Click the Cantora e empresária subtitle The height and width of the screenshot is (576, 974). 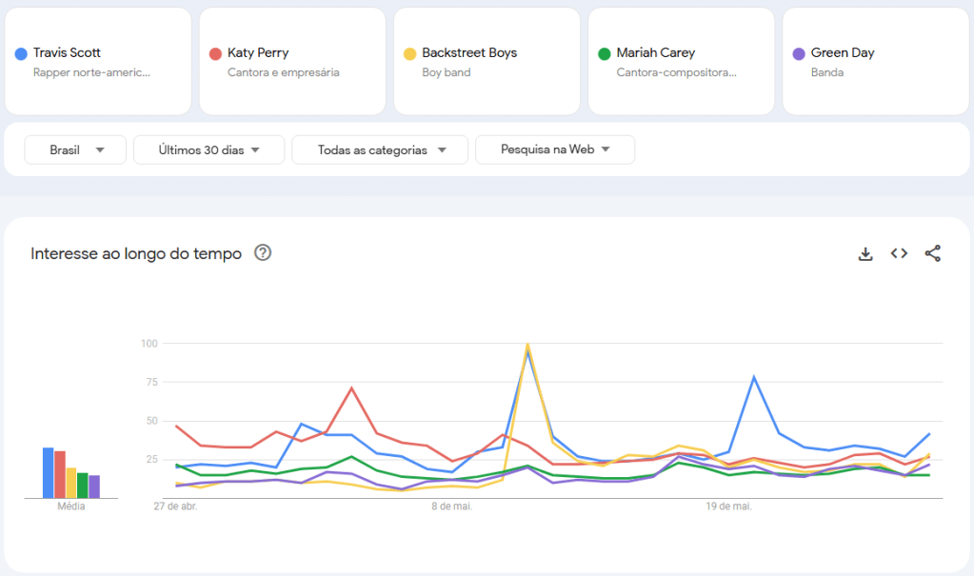(x=284, y=72)
